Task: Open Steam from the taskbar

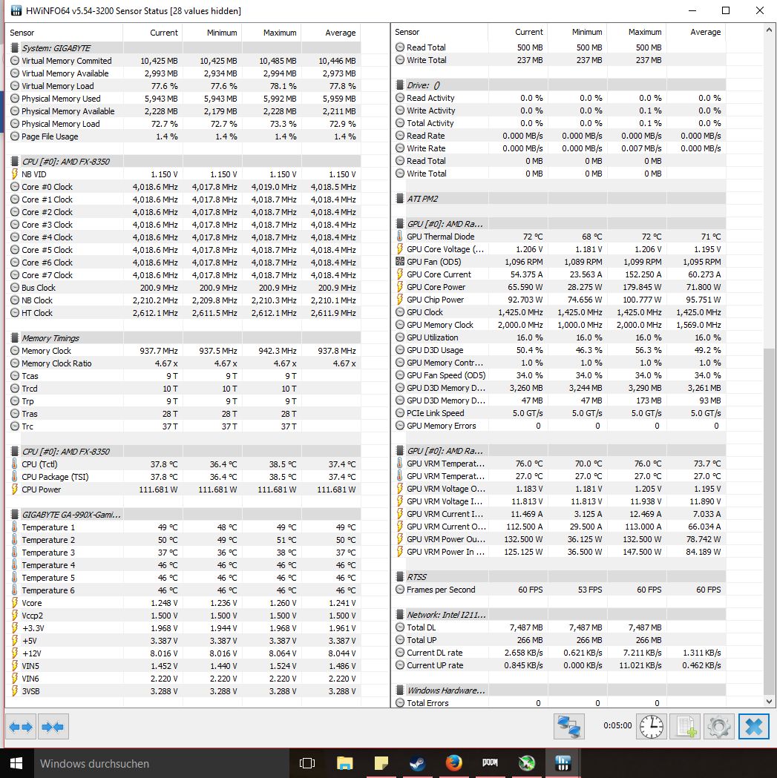Action: coord(417,763)
